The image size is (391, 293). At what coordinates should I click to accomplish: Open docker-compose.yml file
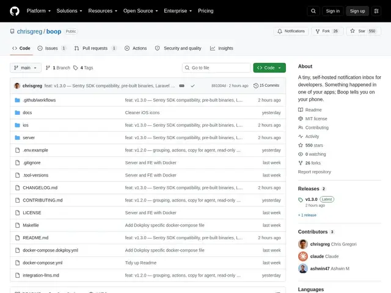(x=43, y=263)
